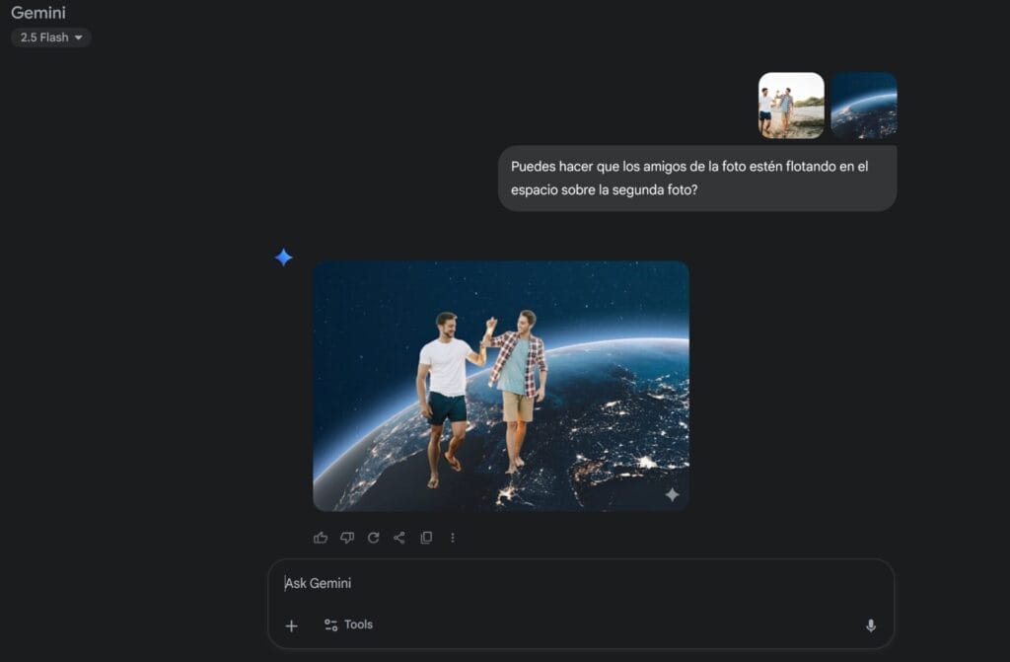1010x662 pixels.
Task: Open the 2.5 Flash model dropdown
Action: [51, 37]
